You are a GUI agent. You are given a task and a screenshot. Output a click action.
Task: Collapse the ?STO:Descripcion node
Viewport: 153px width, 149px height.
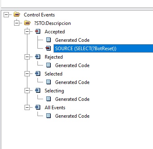pos(17,23)
